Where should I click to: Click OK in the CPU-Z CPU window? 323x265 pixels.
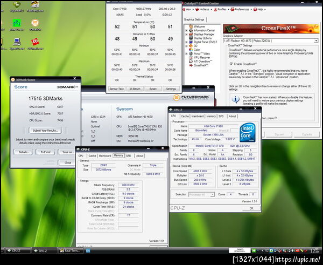(251, 208)
